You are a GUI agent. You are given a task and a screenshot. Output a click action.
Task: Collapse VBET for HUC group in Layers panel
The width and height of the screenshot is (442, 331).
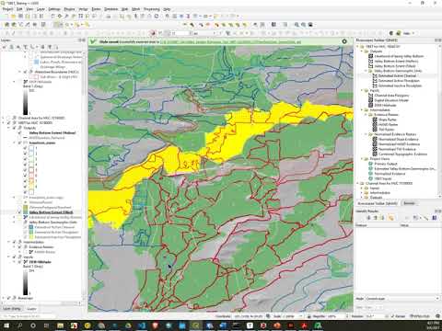tap(4, 123)
